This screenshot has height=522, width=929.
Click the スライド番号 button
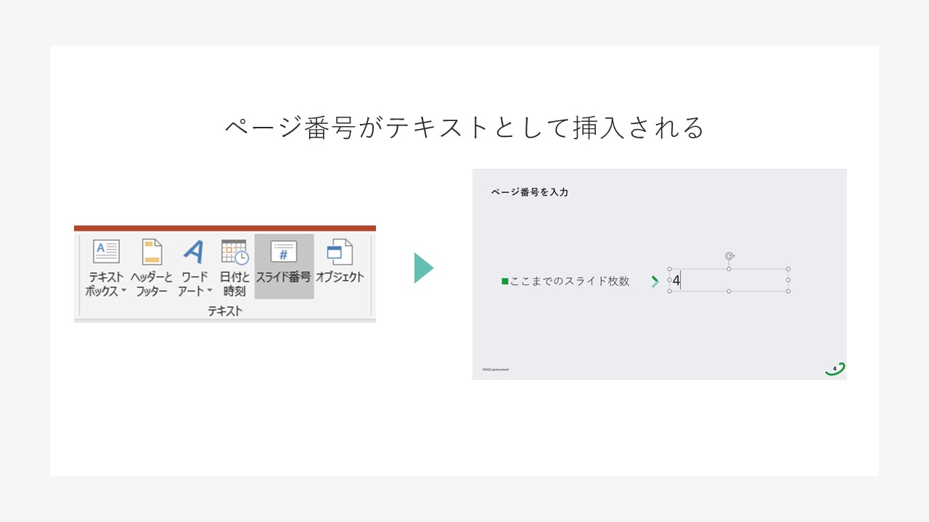click(284, 266)
